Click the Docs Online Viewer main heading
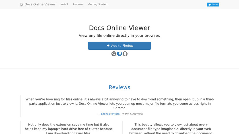Screen dimensions: 239x134 pos(119,28)
